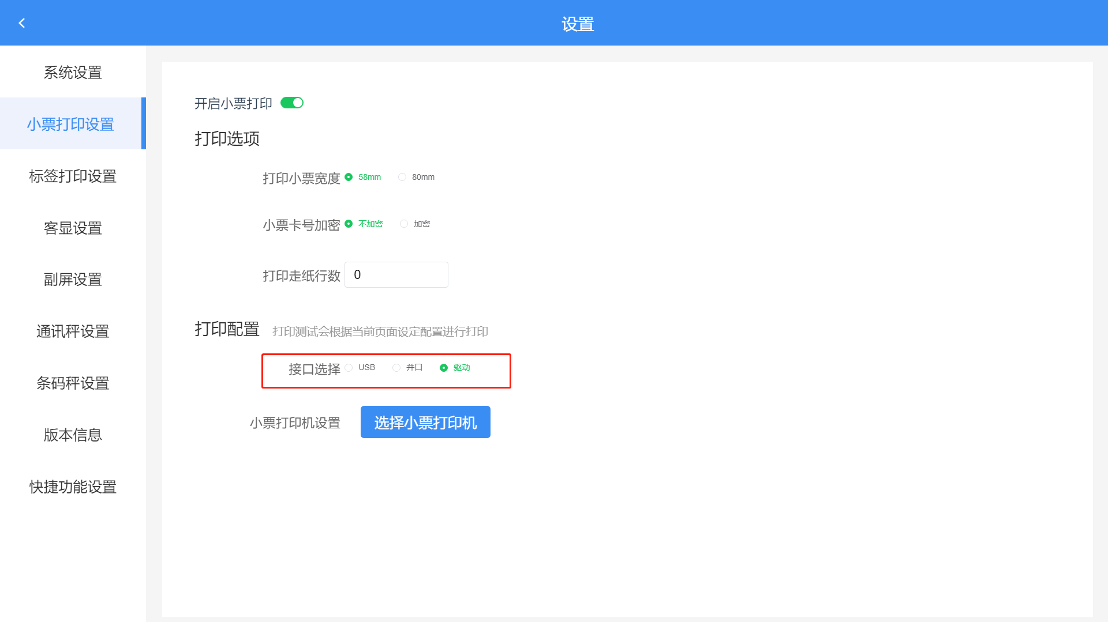The image size is (1108, 622).
Task: Choose 不加密 for card number
Action: [x=349, y=224]
